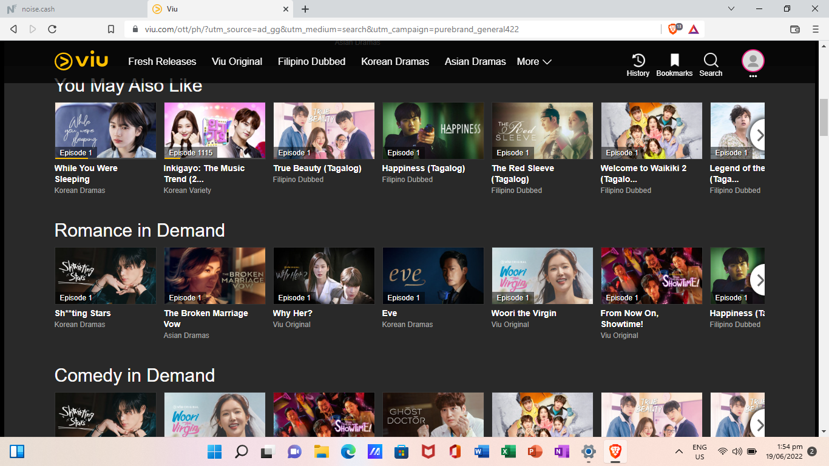829x466 pixels.
Task: Open the Eve show thumbnail
Action: click(433, 275)
